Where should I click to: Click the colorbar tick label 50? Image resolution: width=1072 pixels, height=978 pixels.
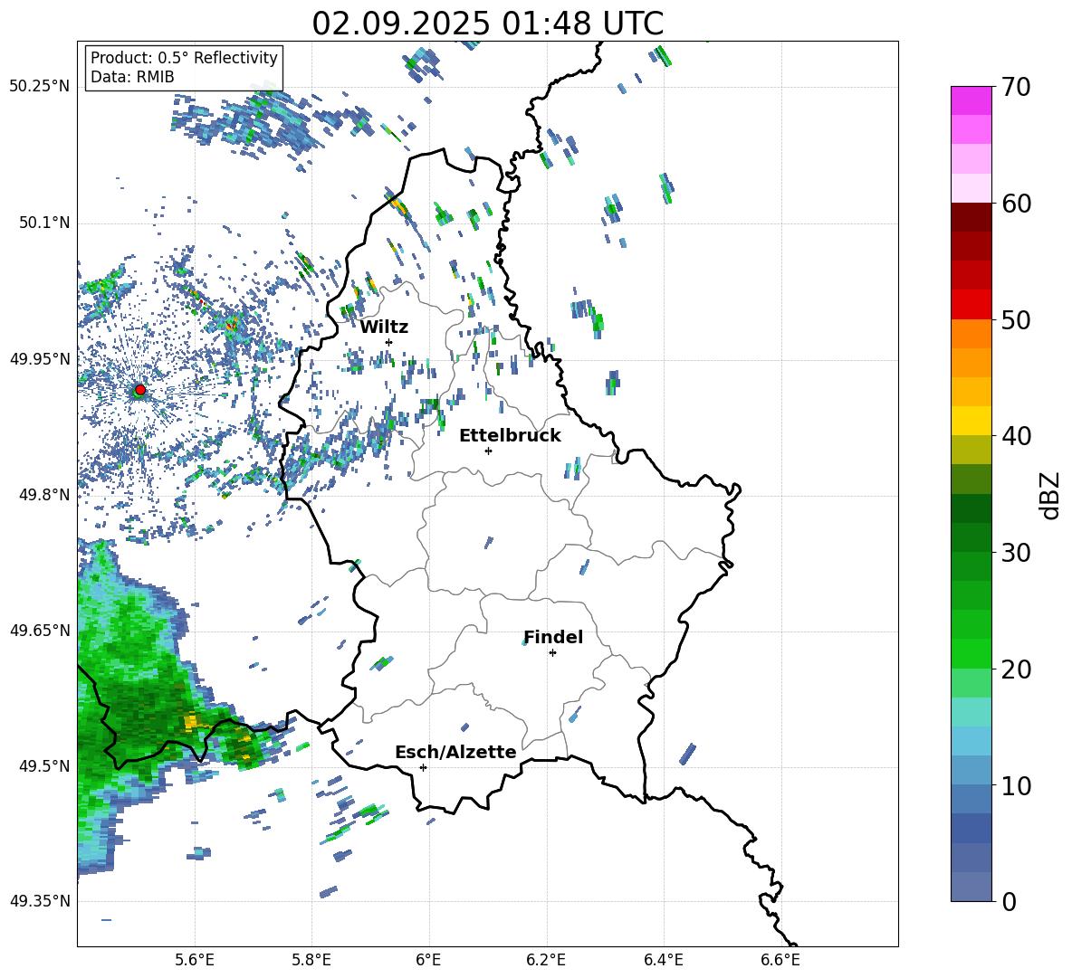click(x=1016, y=319)
